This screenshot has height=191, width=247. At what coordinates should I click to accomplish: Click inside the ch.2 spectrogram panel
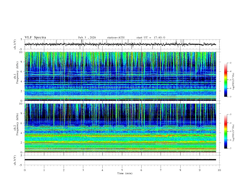tap(122, 128)
